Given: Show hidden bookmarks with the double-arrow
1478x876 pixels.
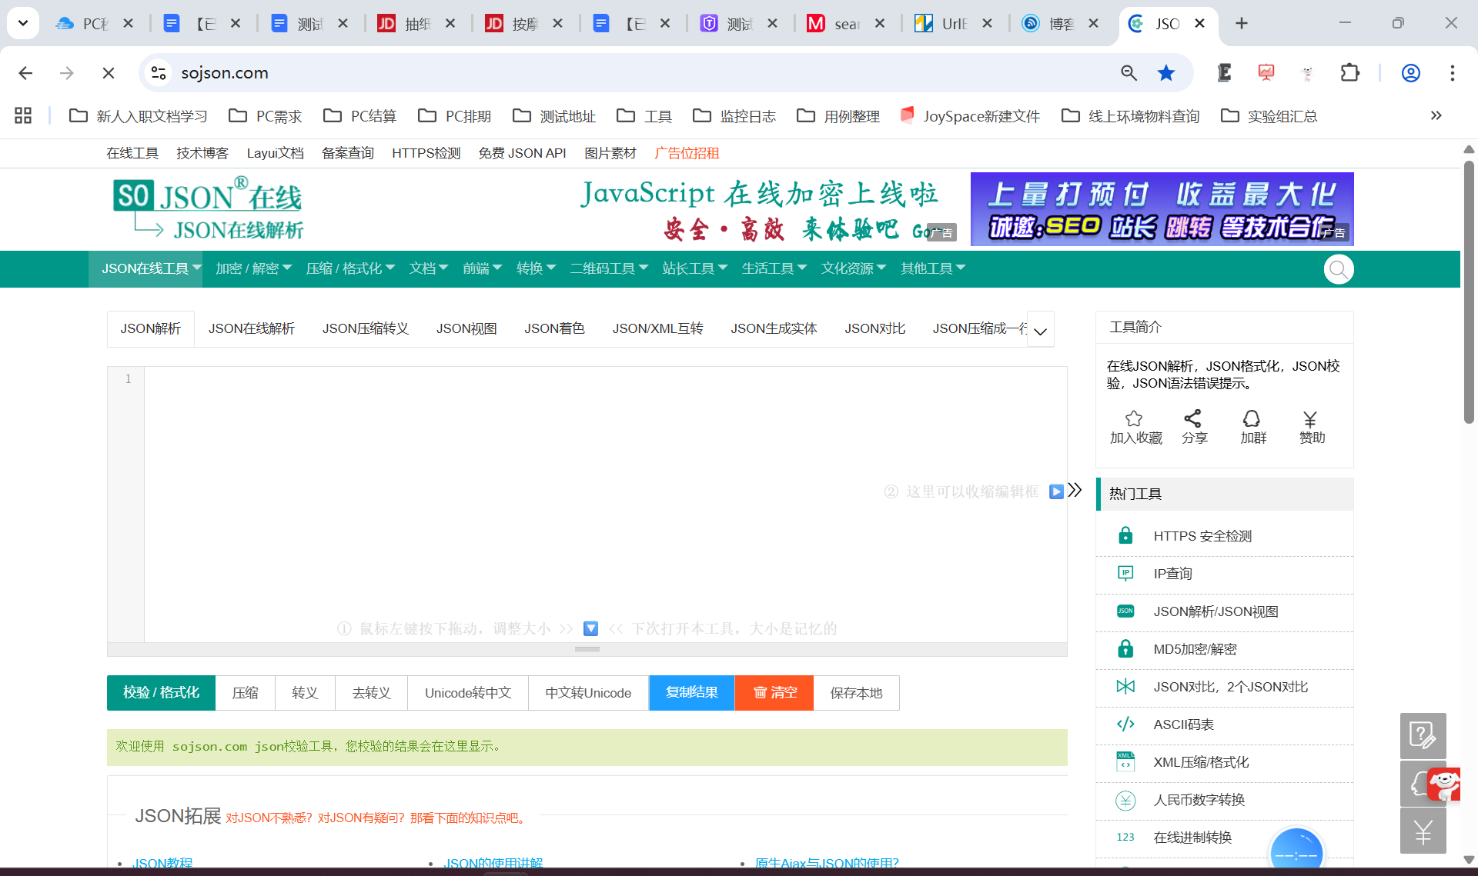Looking at the screenshot, I should 1436,116.
